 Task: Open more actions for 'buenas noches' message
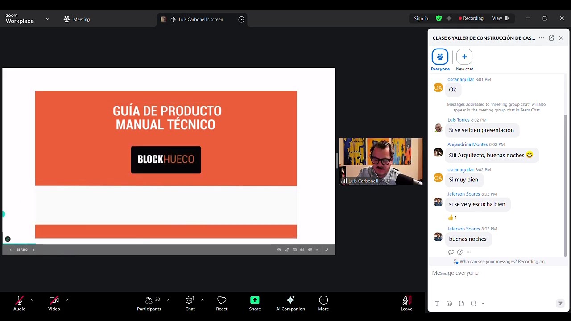[468, 252]
